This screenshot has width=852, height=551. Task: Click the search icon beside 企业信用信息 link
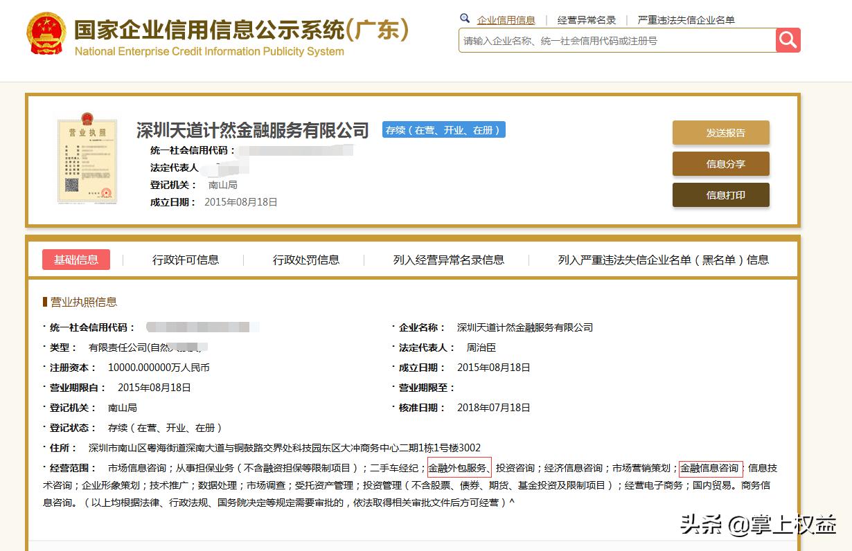464,19
